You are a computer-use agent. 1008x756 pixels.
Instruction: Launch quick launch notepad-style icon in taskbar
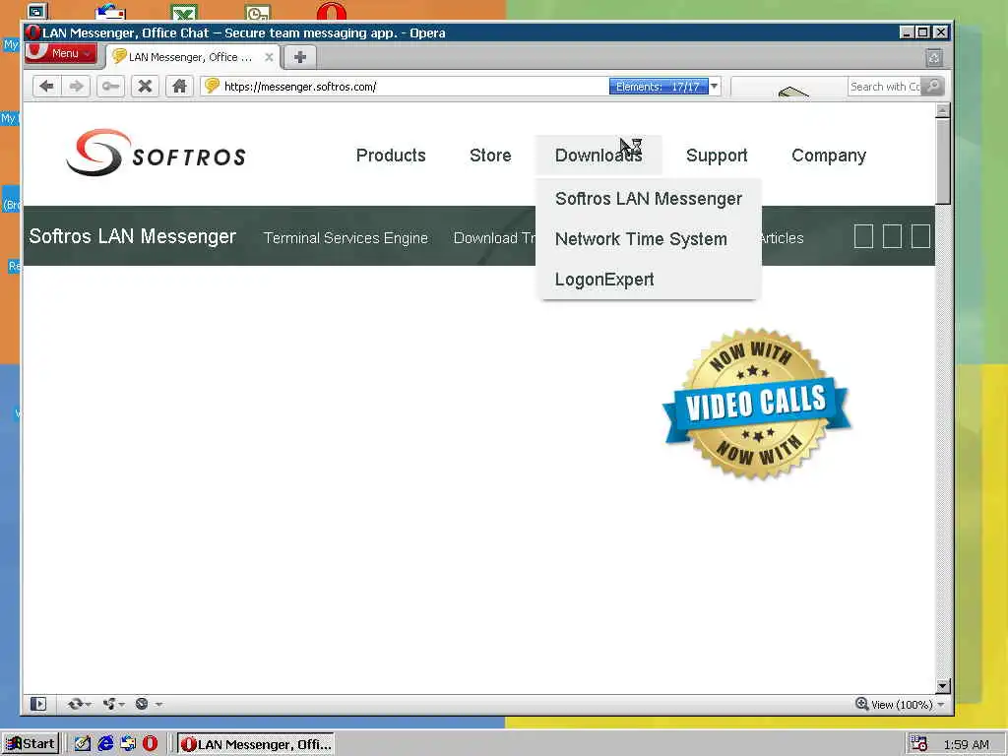pyautogui.click(x=83, y=744)
